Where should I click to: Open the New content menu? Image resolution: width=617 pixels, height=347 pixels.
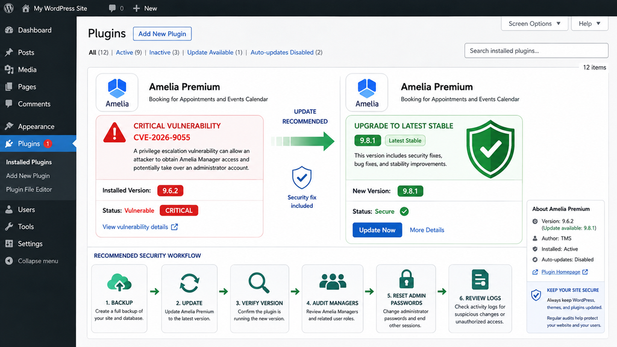pos(145,8)
